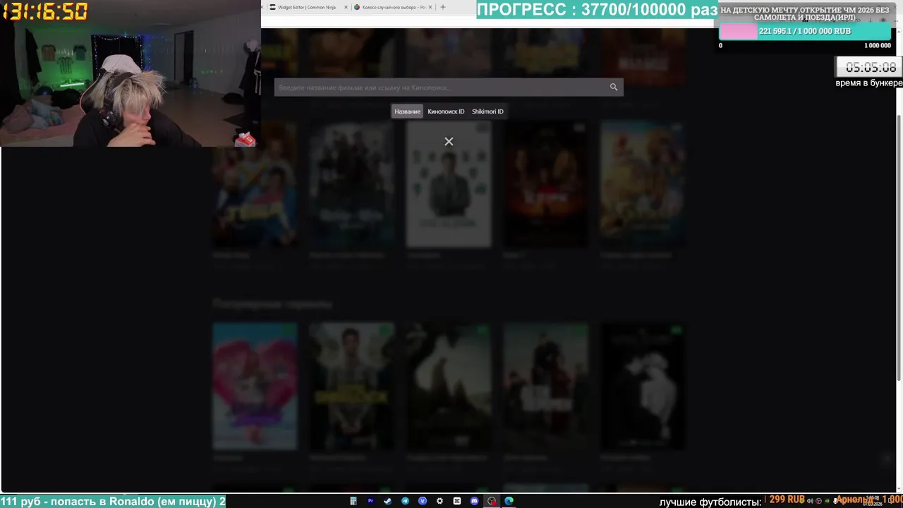Viewport: 903px width, 508px height.
Task: Select the Shikimori ID search mode tab
Action: [x=487, y=111]
